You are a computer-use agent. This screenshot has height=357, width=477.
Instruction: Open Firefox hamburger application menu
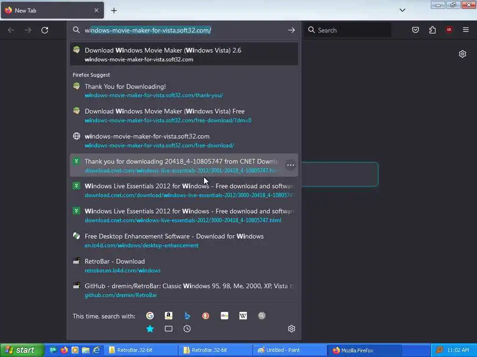[466, 30]
